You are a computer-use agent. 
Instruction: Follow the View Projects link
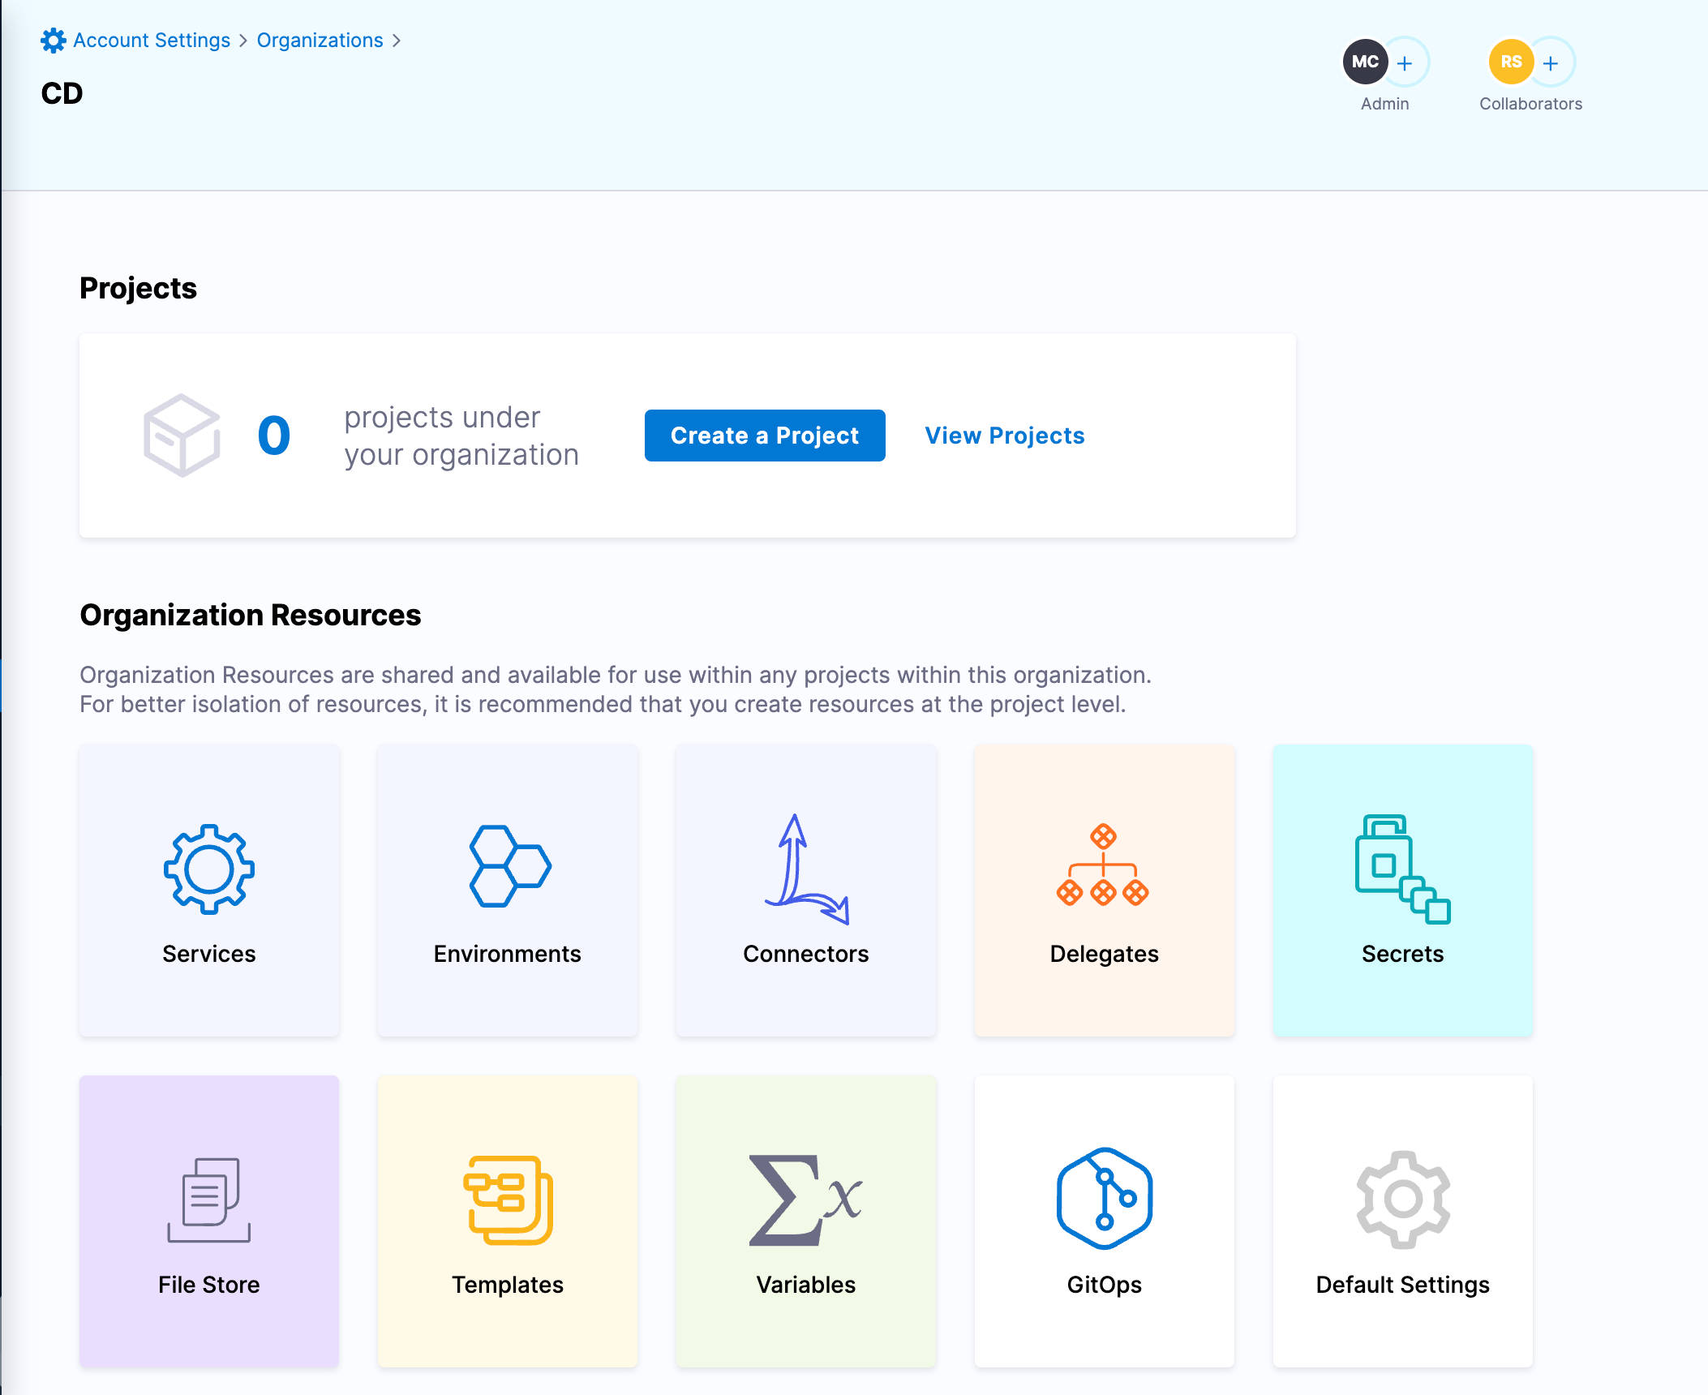1004,436
